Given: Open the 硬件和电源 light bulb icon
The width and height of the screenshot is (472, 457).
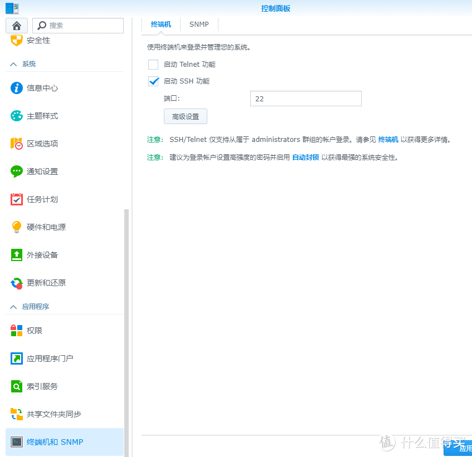Looking at the screenshot, I should [17, 227].
